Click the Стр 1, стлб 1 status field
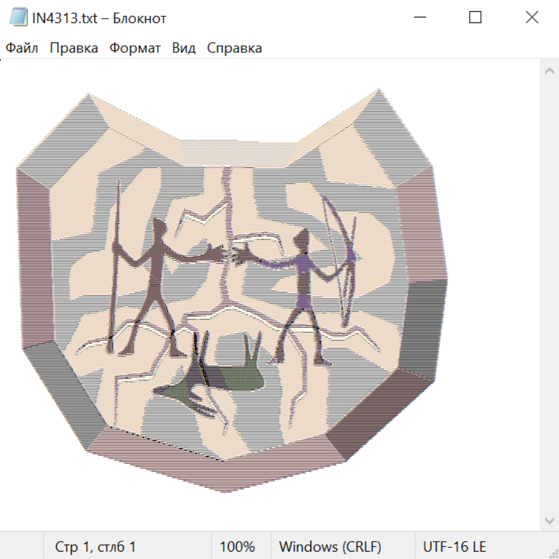 [96, 547]
